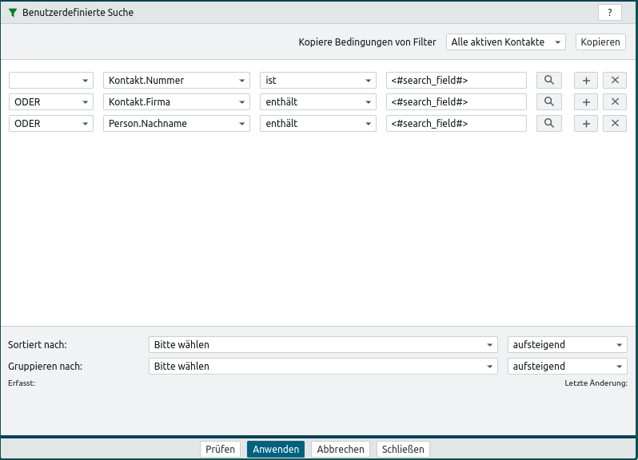
Task: Change the 'Gruppieren nach' aufsteigend order dropdown
Action: (567, 366)
